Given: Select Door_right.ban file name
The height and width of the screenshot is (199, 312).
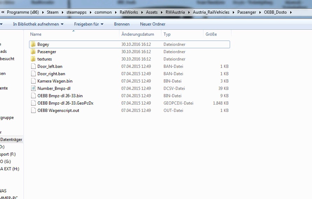Looking at the screenshot, I should [x=51, y=74].
